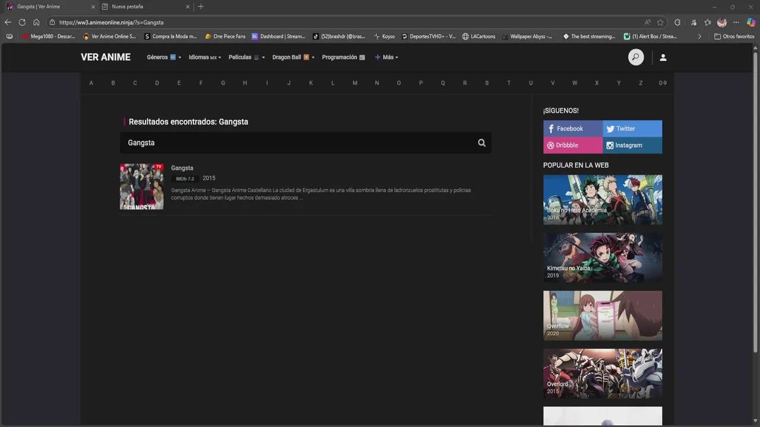Viewport: 760px width, 427px height.
Task: Open the Dashboard | Stream bookmark
Action: point(278,36)
